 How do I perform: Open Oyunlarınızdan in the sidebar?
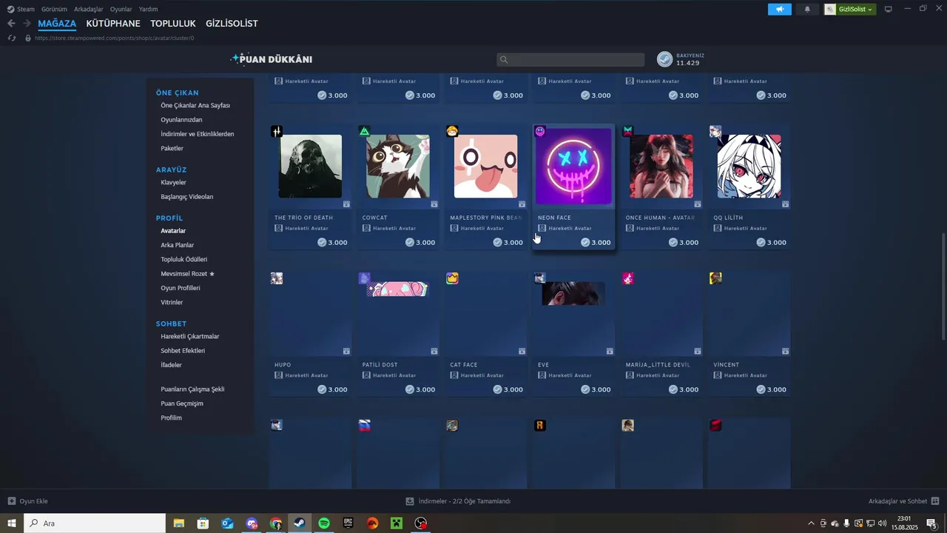181,120
